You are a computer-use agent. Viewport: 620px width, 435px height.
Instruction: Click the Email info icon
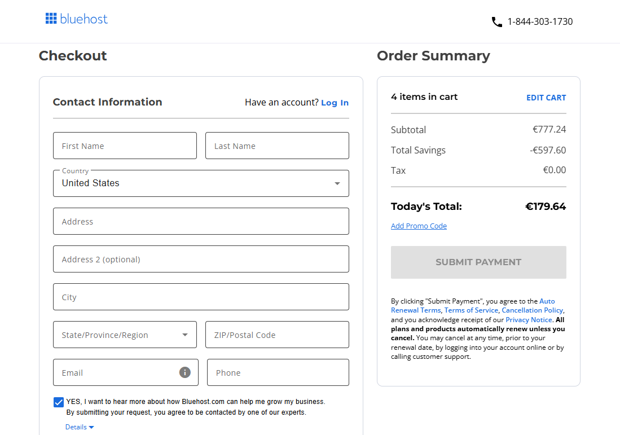tap(184, 372)
